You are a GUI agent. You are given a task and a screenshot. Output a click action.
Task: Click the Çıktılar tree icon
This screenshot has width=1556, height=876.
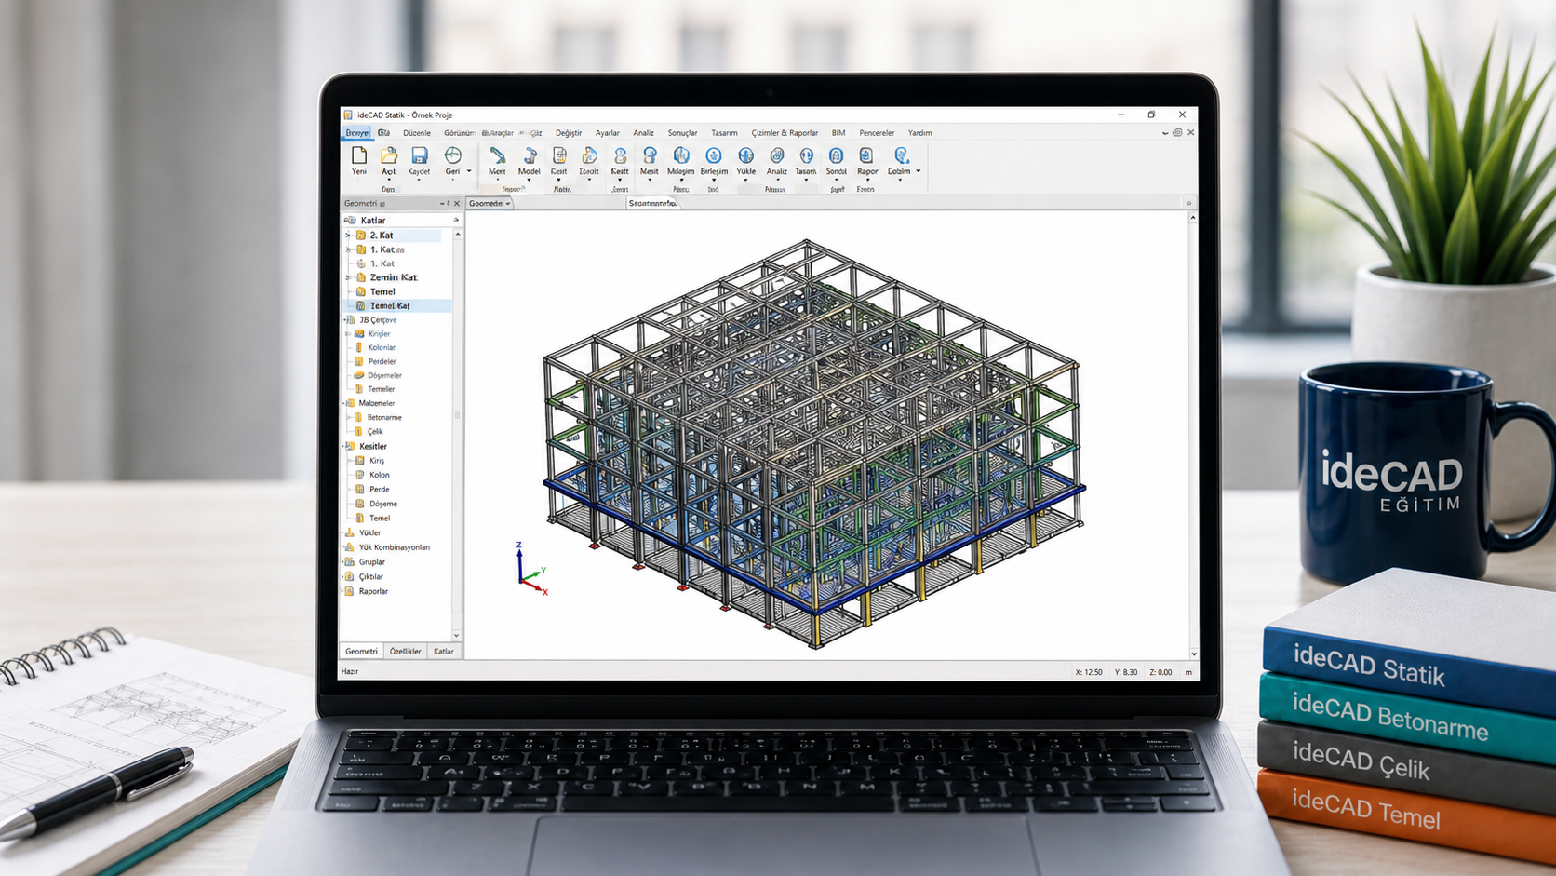pos(350,576)
